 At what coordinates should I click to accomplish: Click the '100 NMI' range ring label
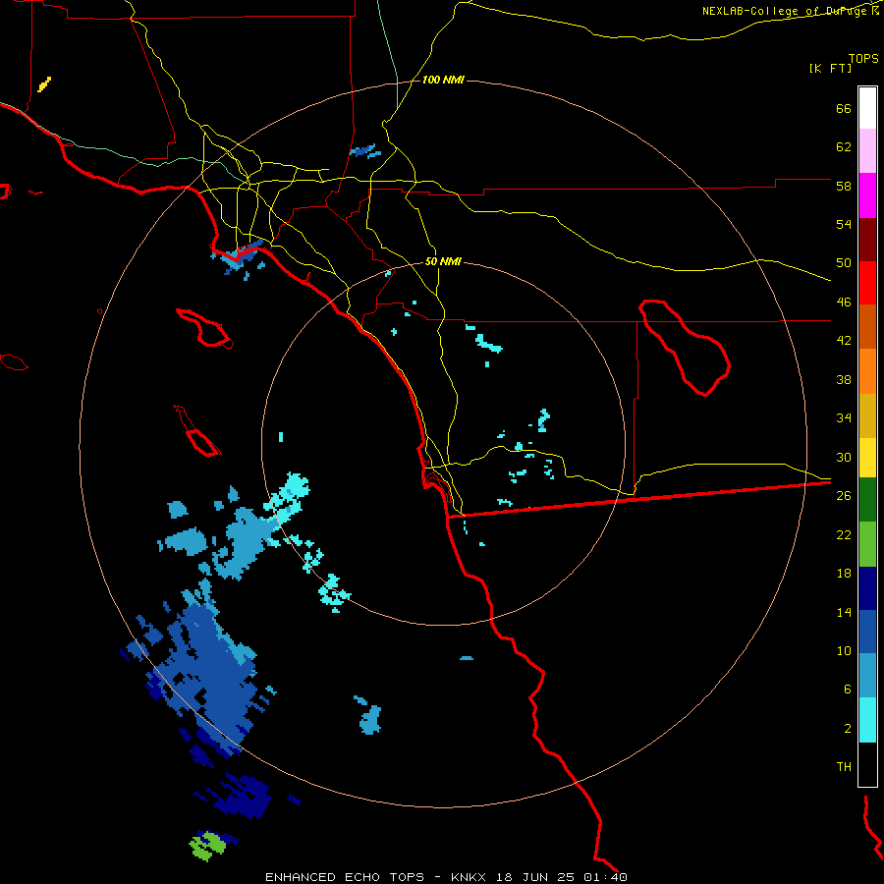coord(443,81)
